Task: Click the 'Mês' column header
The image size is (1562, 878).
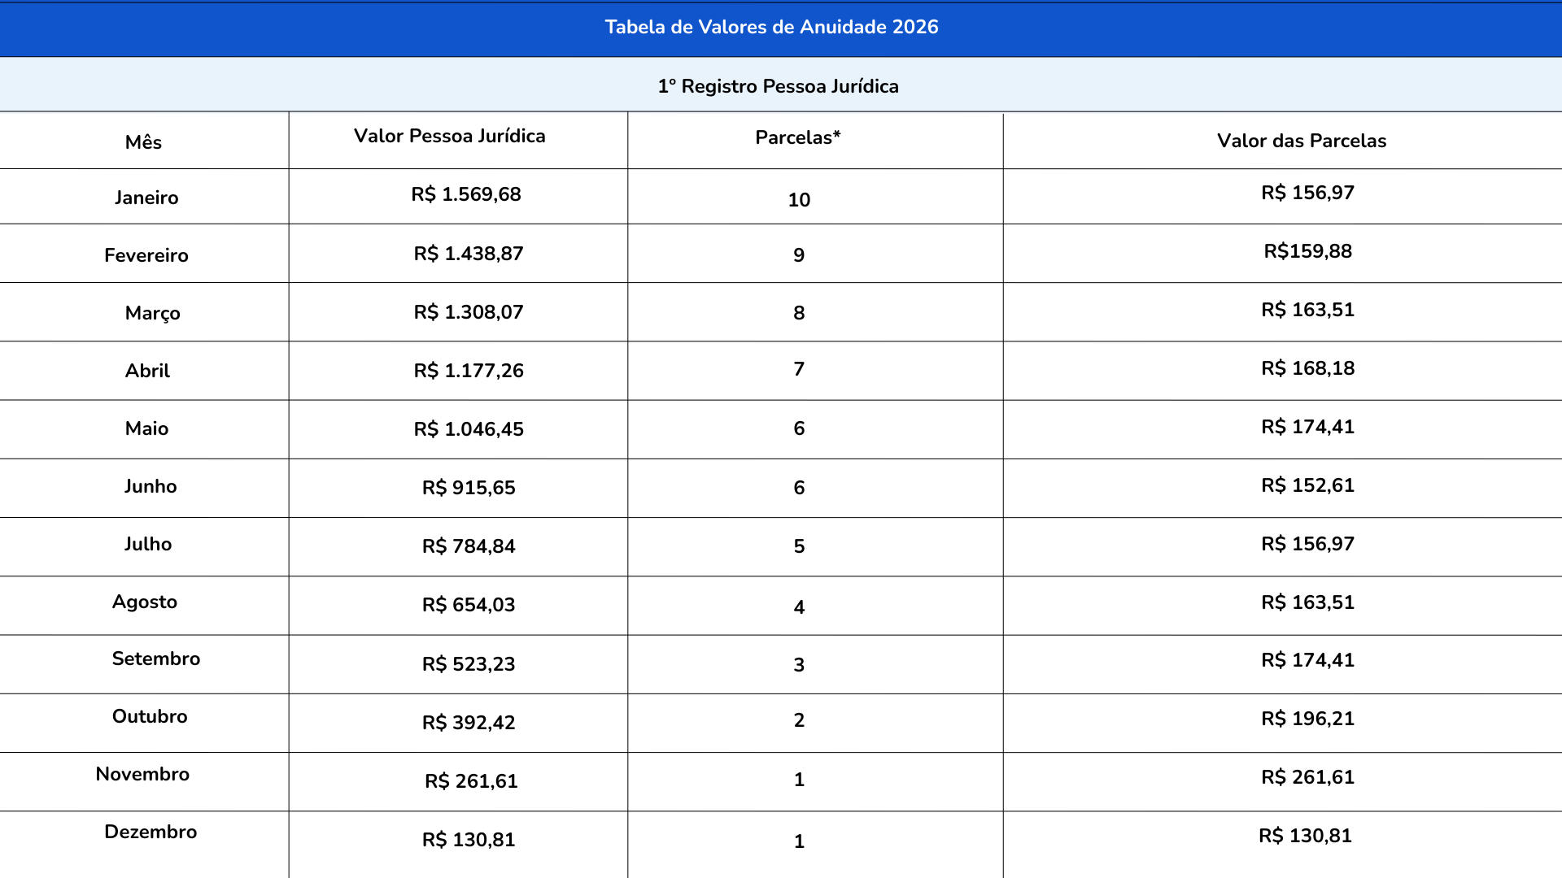Action: [143, 142]
